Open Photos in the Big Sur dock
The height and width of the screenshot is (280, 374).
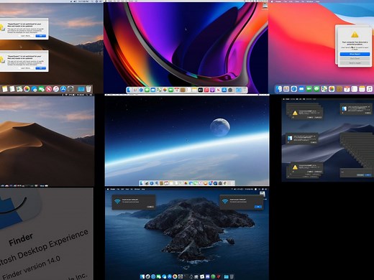332,89
